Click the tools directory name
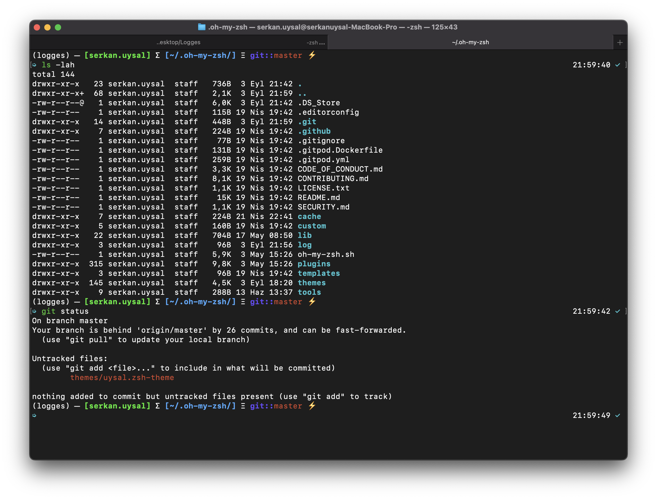The width and height of the screenshot is (657, 499). click(309, 293)
